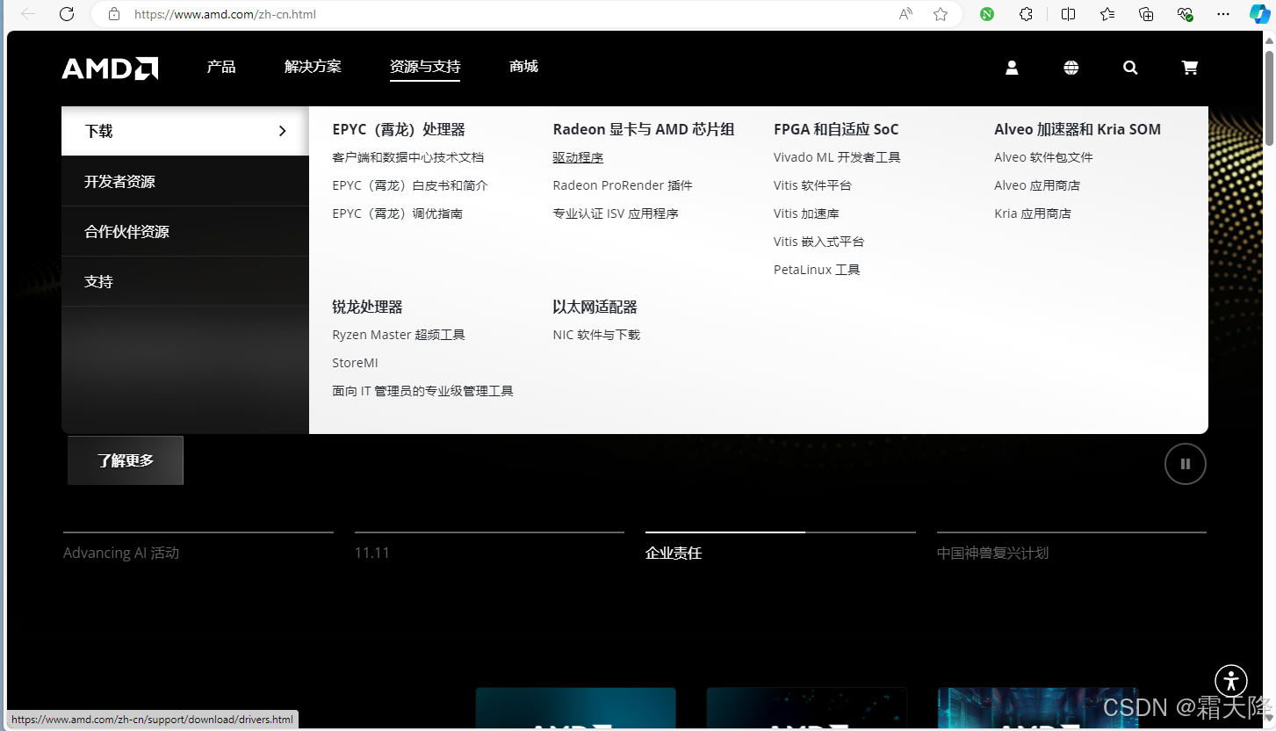Click the search magnifier icon

click(1130, 68)
